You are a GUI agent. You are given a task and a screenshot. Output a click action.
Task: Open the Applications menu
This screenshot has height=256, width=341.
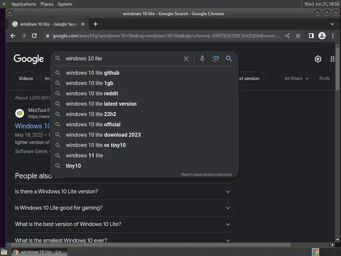(24, 4)
